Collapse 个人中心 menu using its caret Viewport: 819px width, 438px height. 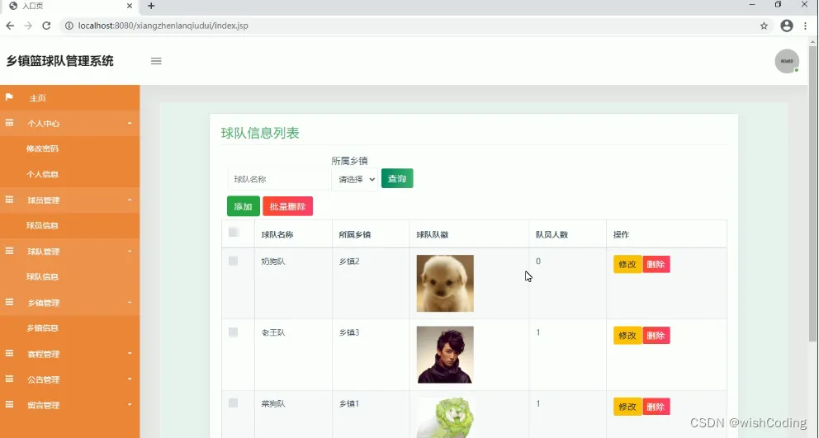[130, 123]
